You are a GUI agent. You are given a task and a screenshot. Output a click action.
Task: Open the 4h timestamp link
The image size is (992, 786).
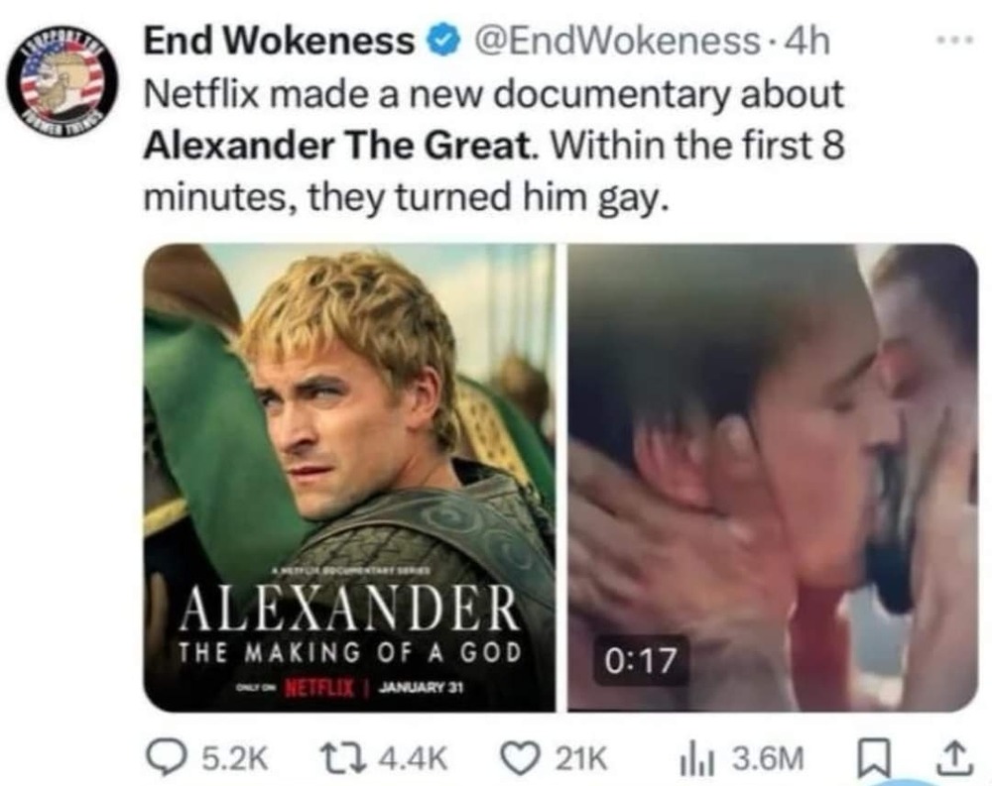point(806,42)
